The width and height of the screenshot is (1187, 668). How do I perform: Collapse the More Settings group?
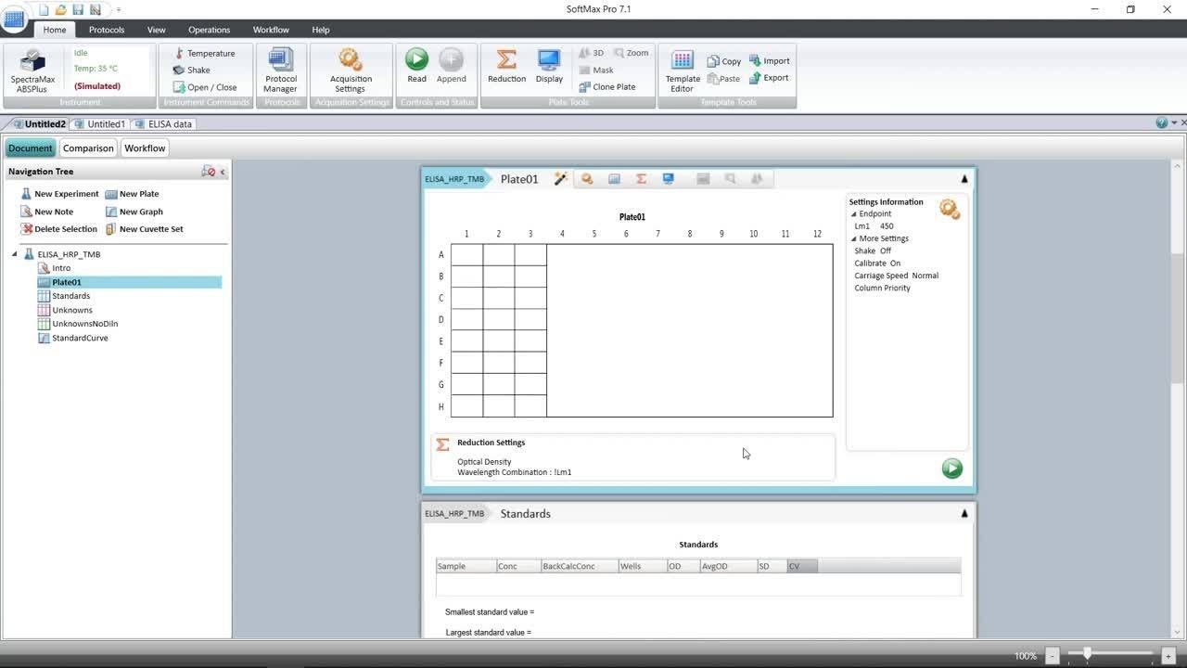(x=855, y=239)
